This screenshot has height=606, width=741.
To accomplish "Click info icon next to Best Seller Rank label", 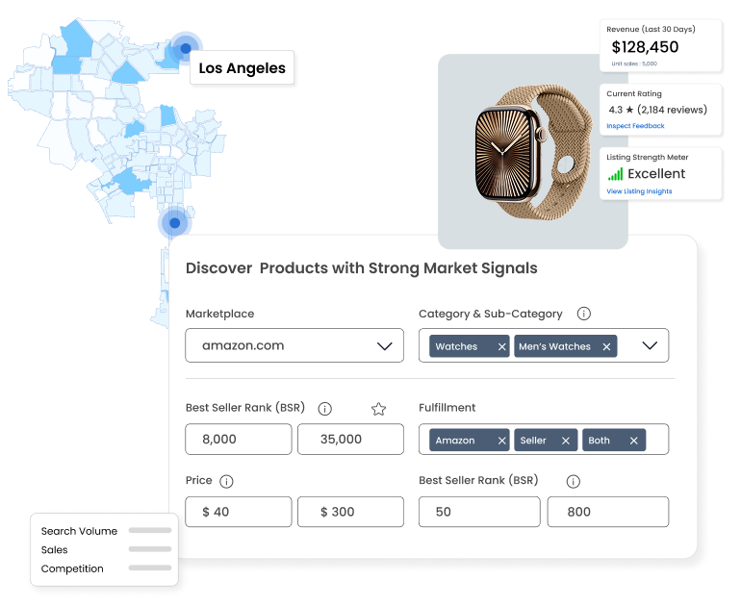I will pyautogui.click(x=324, y=409).
